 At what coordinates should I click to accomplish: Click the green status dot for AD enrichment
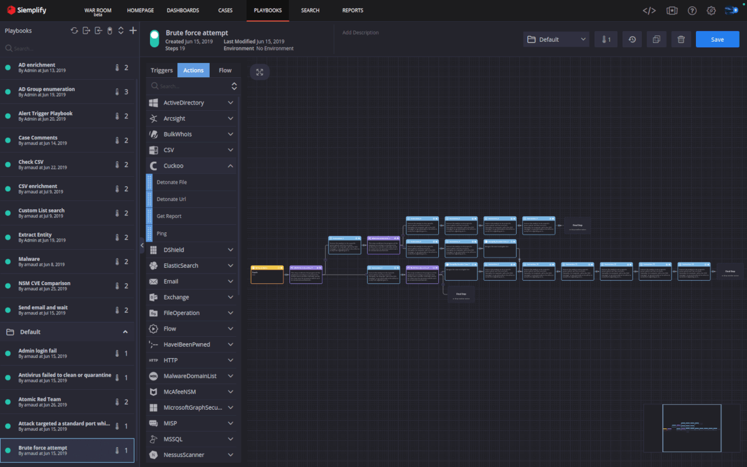[x=8, y=68]
